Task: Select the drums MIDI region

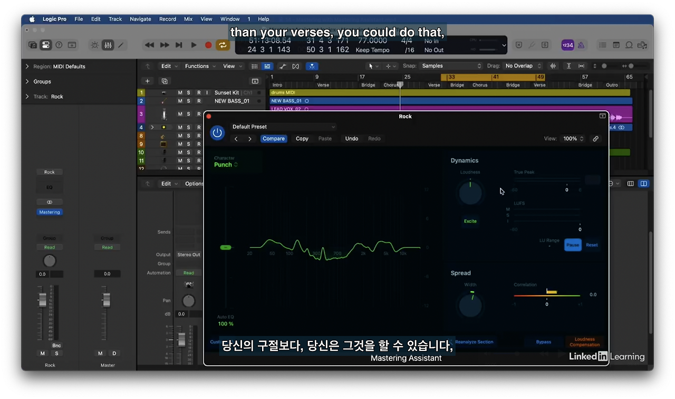Action: click(450, 93)
